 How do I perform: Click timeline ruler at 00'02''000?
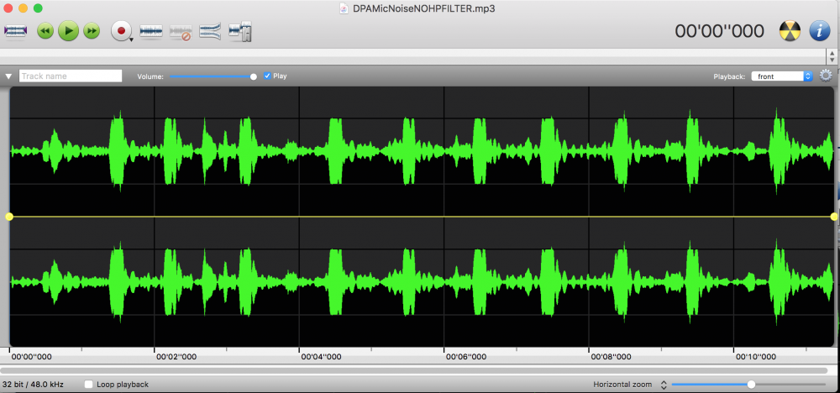[176, 357]
